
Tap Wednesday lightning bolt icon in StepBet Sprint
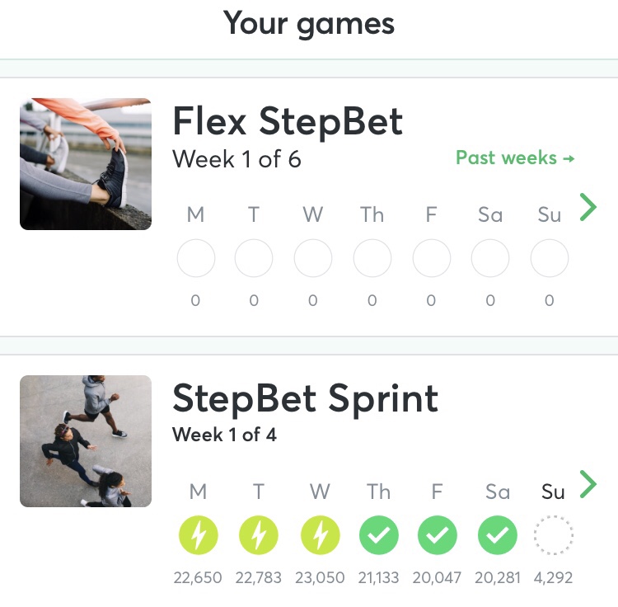[x=319, y=537]
